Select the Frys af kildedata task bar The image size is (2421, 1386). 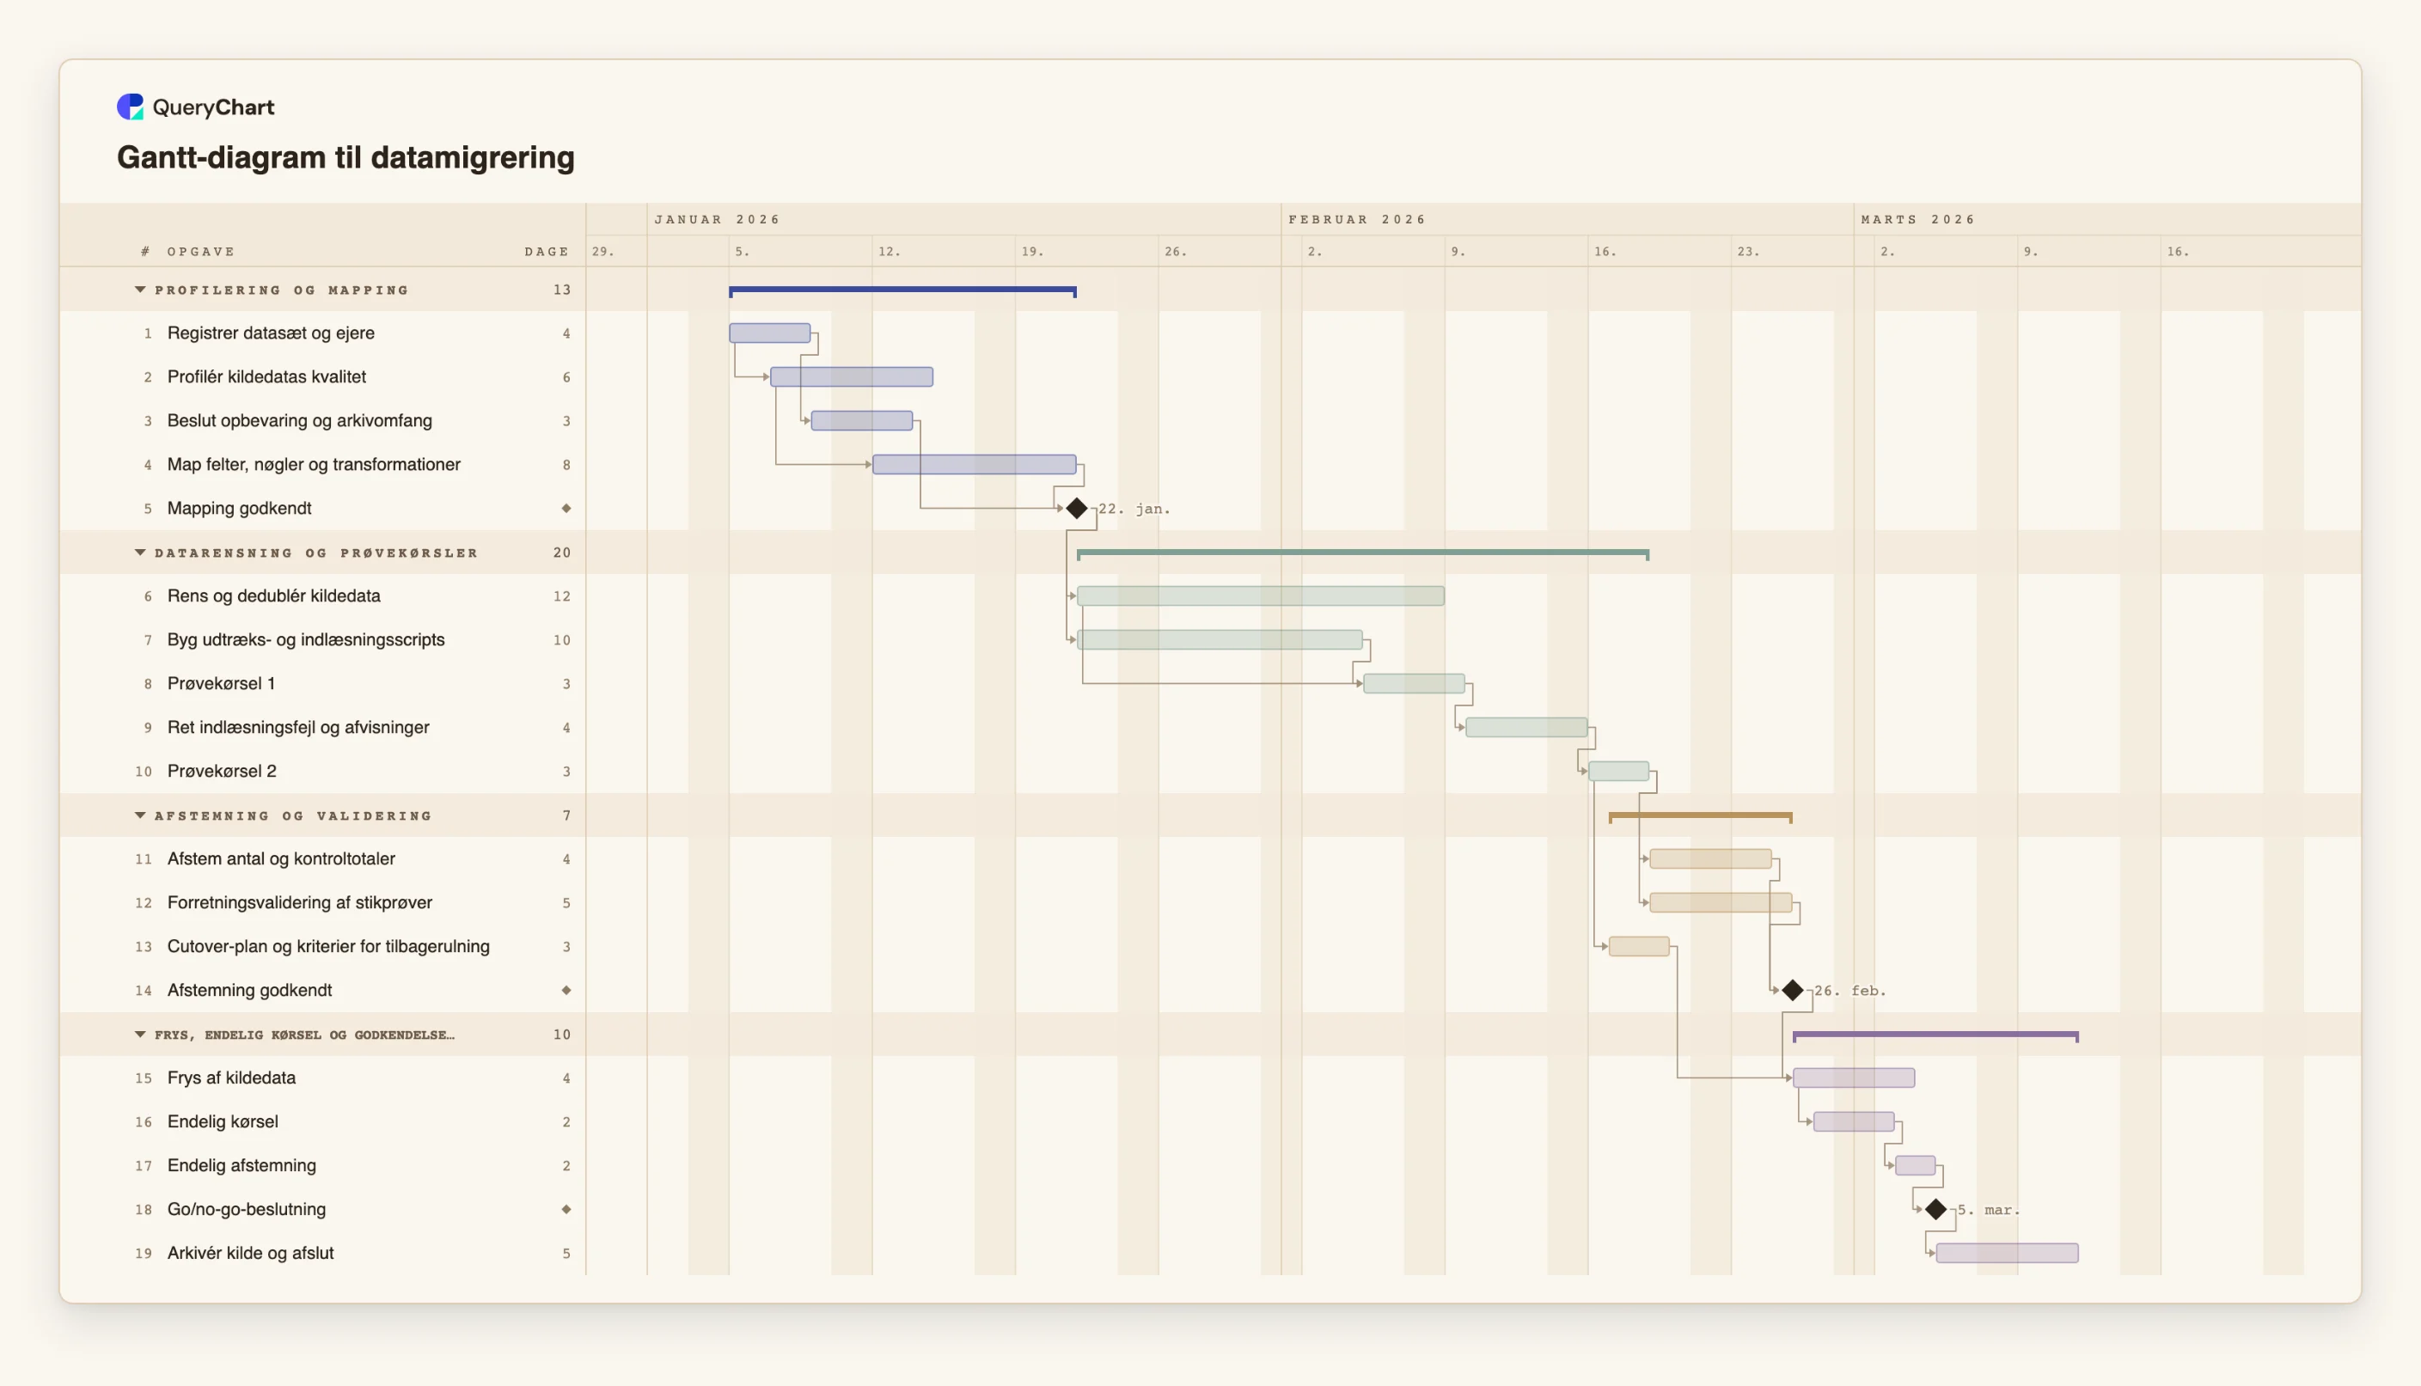[1855, 1078]
